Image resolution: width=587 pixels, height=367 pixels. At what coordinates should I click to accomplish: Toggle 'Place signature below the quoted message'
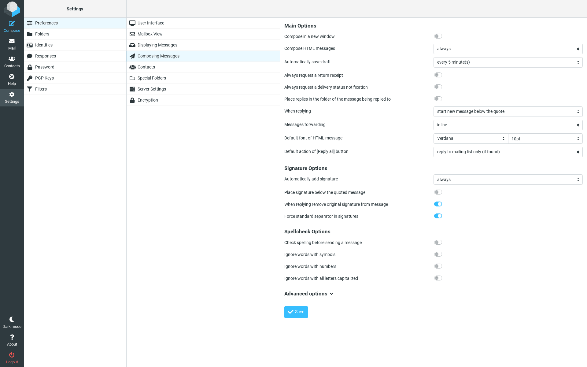tap(438, 192)
